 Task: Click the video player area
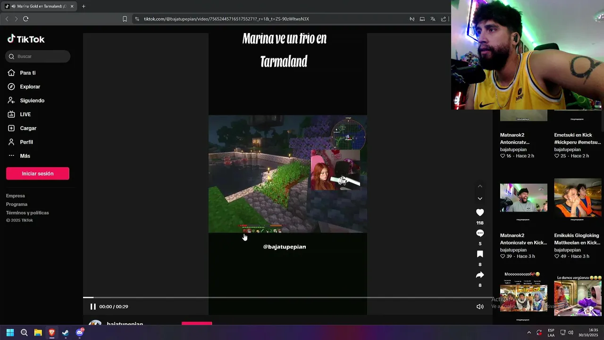click(287, 174)
